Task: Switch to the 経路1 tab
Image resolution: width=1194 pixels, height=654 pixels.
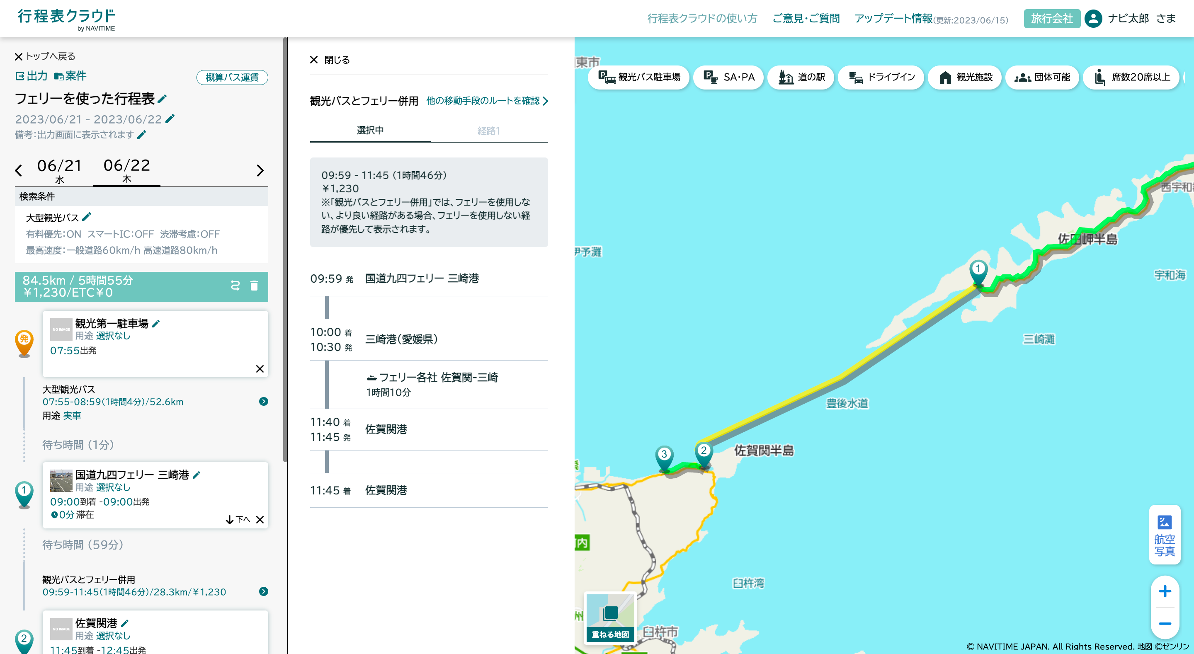Action: pyautogui.click(x=488, y=131)
